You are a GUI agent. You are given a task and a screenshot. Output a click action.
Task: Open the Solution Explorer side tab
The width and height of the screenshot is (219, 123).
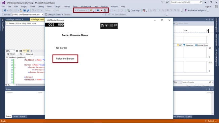tap(216, 25)
